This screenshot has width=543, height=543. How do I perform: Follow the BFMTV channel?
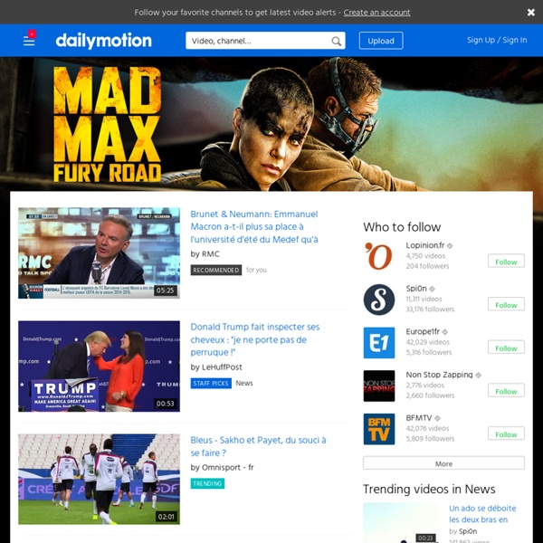[506, 433]
